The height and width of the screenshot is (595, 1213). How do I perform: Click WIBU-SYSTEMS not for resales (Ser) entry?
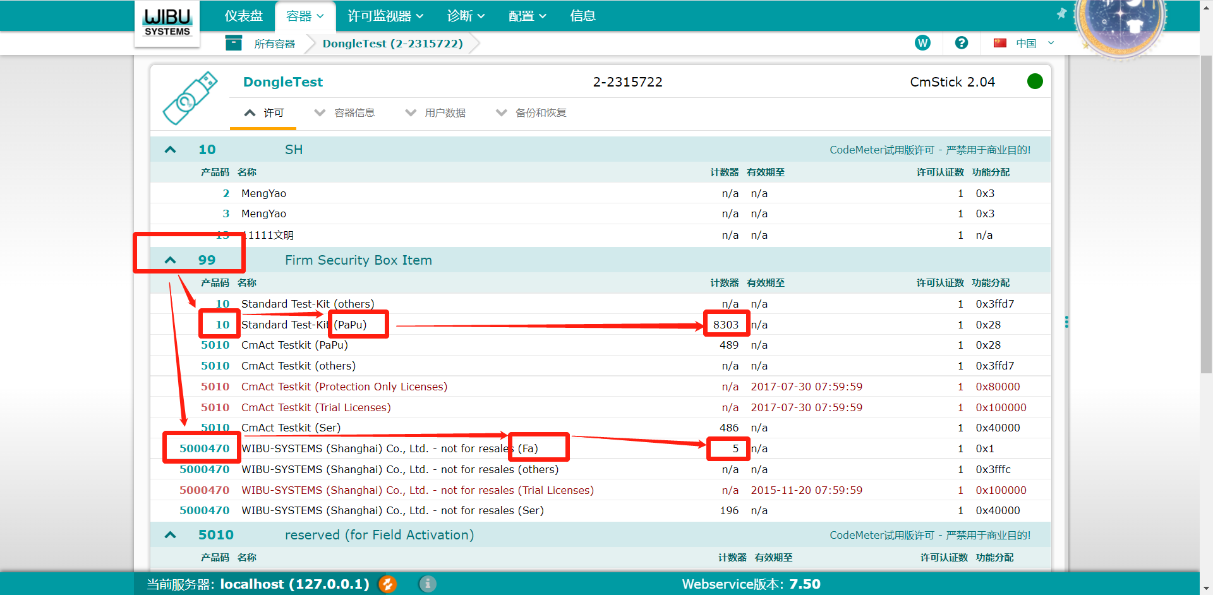tap(392, 510)
